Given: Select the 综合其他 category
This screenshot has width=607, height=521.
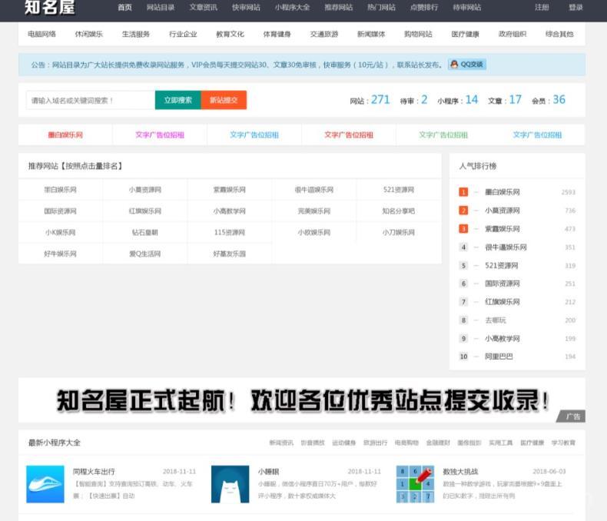Looking at the screenshot, I should point(559,34).
